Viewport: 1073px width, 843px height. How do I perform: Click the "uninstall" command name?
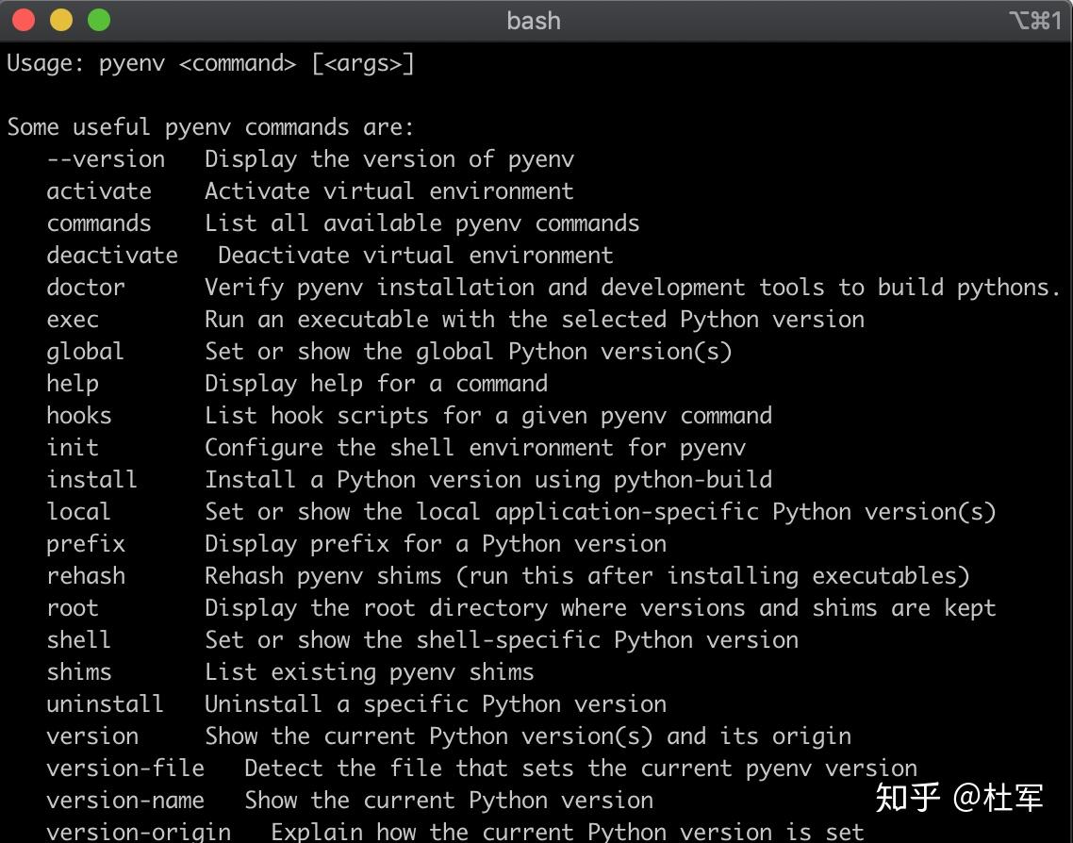[x=106, y=704]
